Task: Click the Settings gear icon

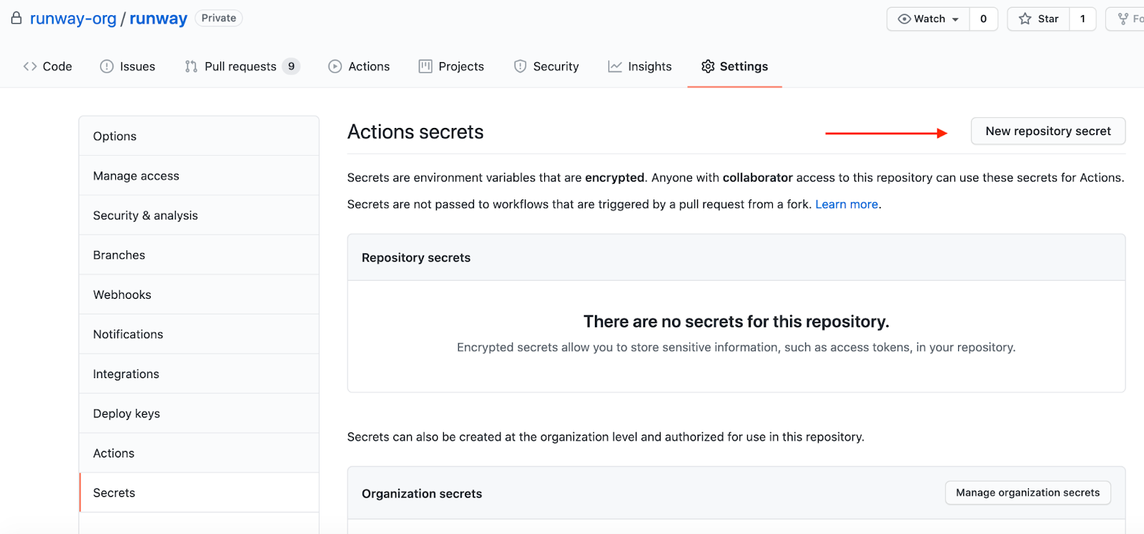Action: pyautogui.click(x=708, y=66)
